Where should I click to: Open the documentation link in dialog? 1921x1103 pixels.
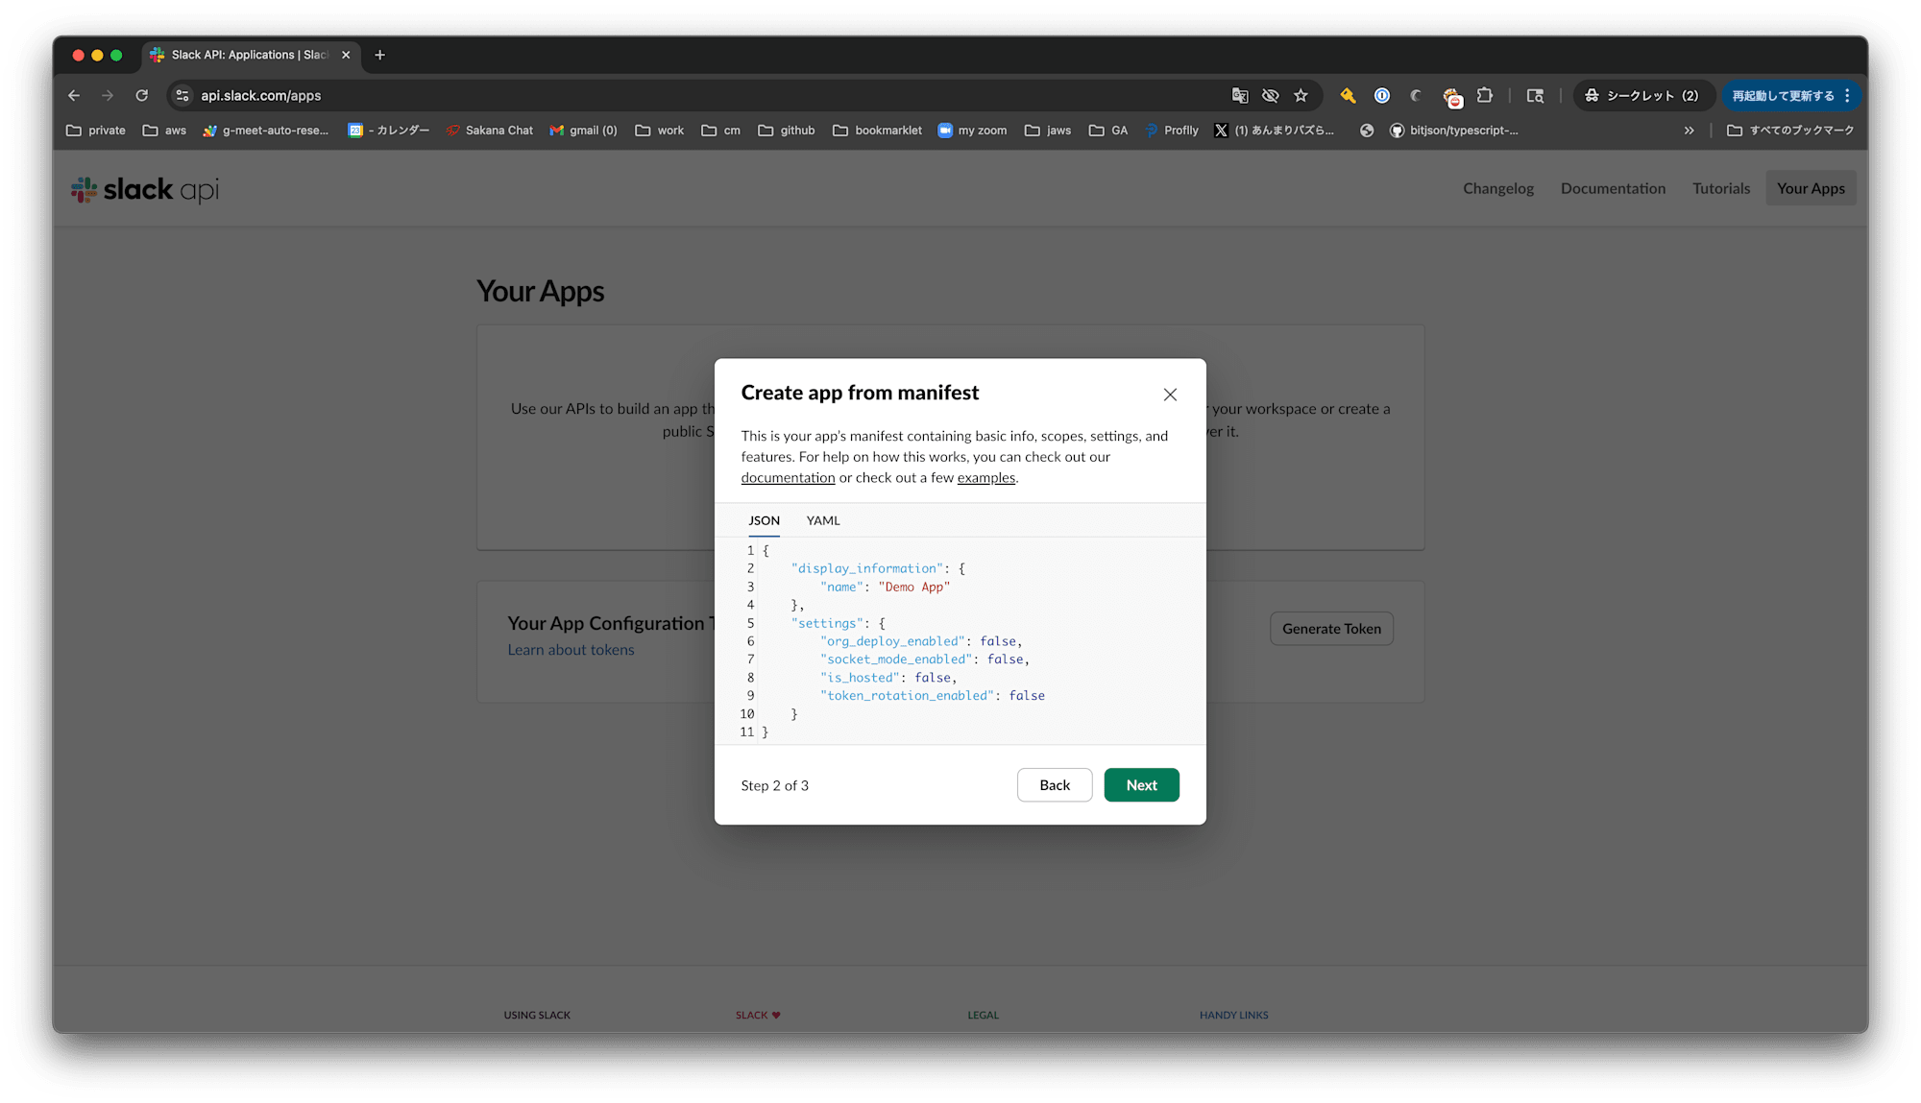pyautogui.click(x=788, y=478)
